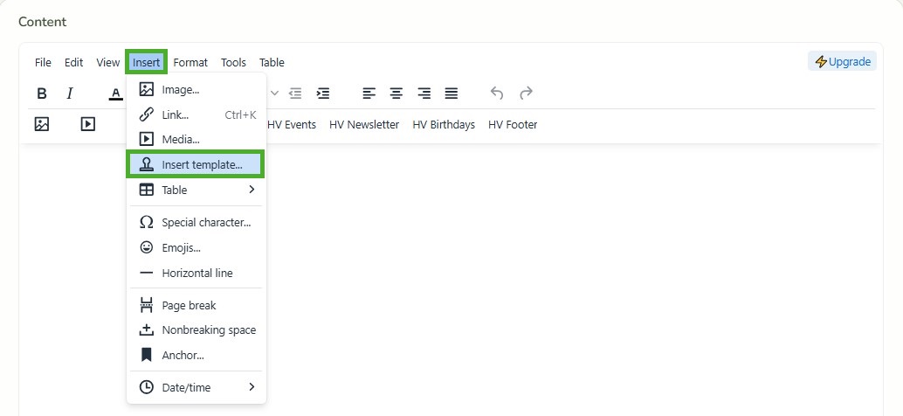Image resolution: width=903 pixels, height=416 pixels.
Task: Redo the last action
Action: click(x=526, y=94)
